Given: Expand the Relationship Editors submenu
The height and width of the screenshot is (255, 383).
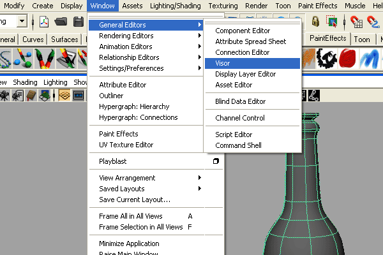Looking at the screenshot, I should [x=146, y=57].
